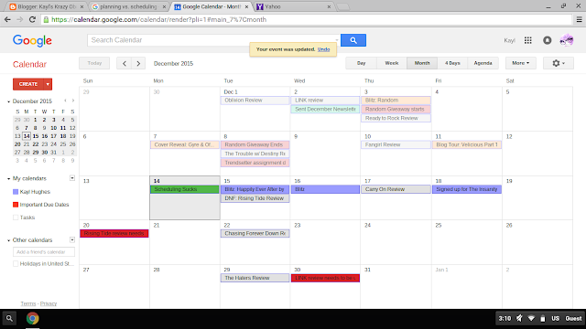Switch to Week view
Screen dimensions: 586x329
point(391,63)
